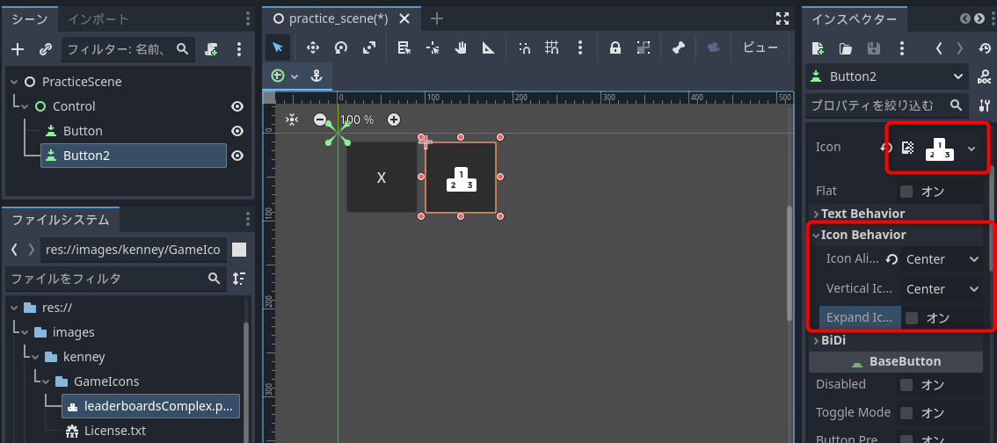997x443 pixels.
Task: Click the zoom in plus button
Action: click(x=394, y=120)
